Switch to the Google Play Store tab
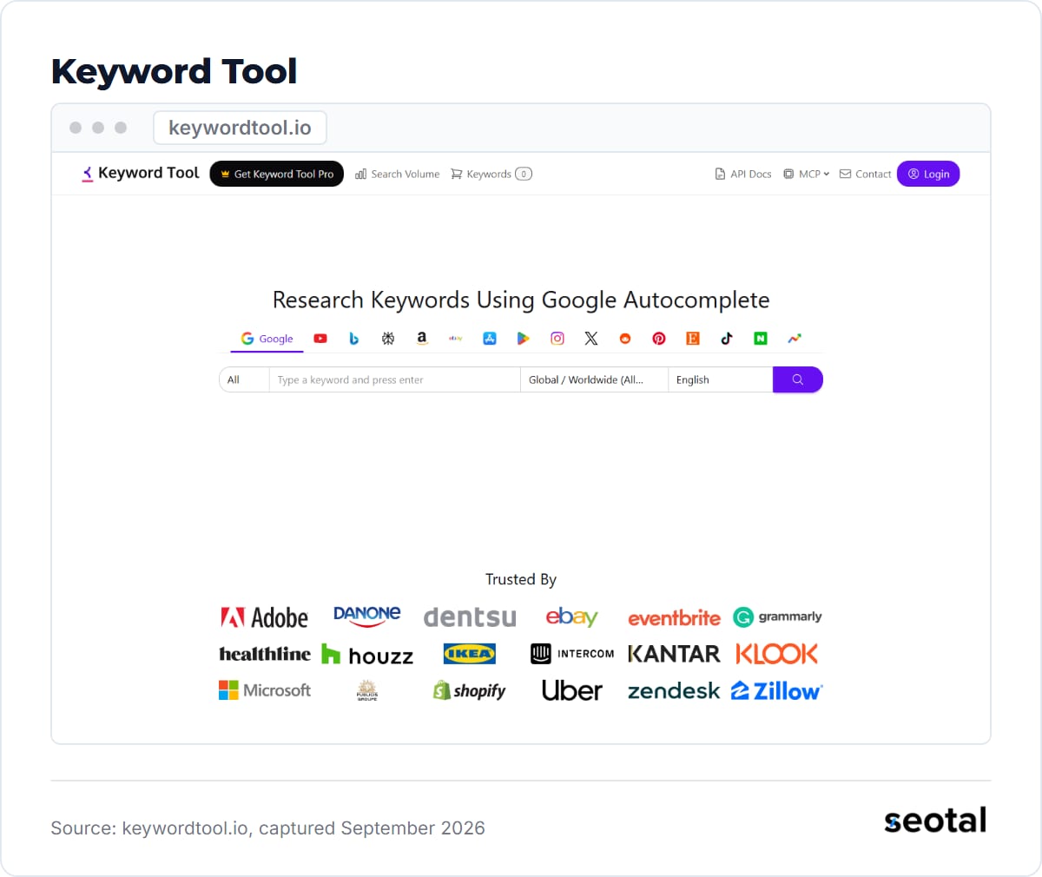Image resolution: width=1042 pixels, height=877 pixels. (524, 339)
